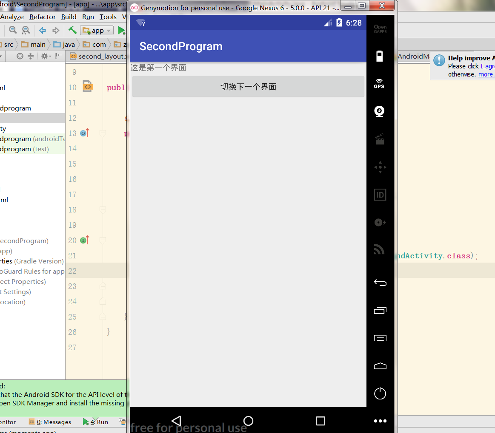Screen dimensions: 495x433
Task: Tap the Android recent apps square
Action: pos(320,421)
